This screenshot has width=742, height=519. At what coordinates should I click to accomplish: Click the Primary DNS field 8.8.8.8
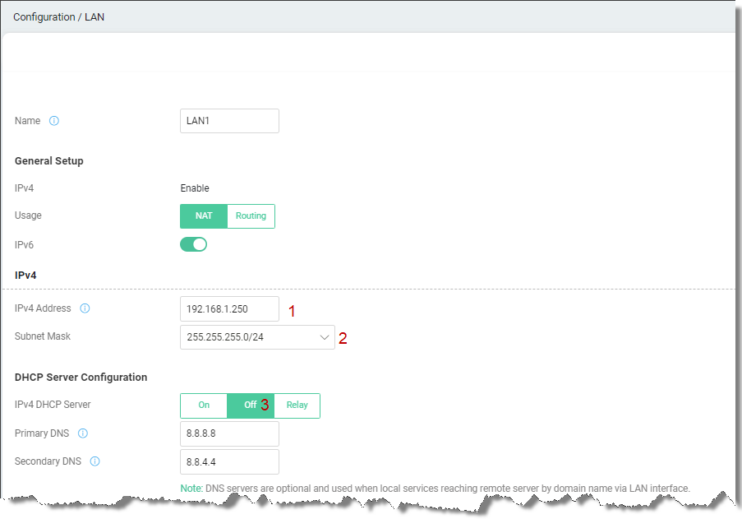(229, 433)
